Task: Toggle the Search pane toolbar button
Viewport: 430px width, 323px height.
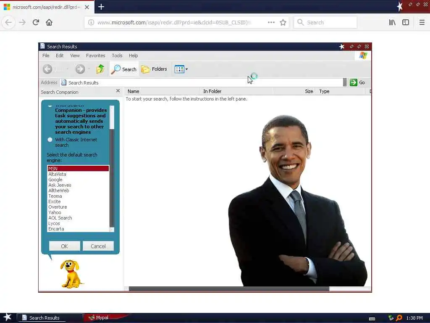Action: point(124,69)
